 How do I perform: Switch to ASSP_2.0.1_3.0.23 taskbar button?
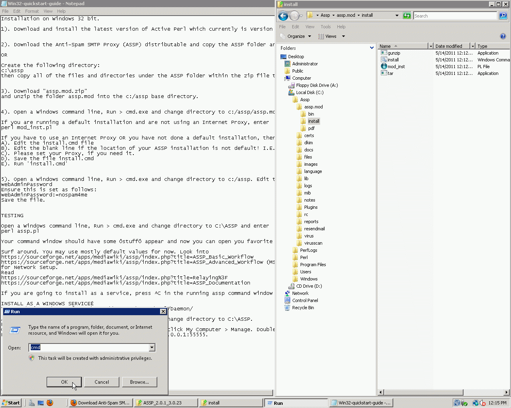click(x=166, y=403)
